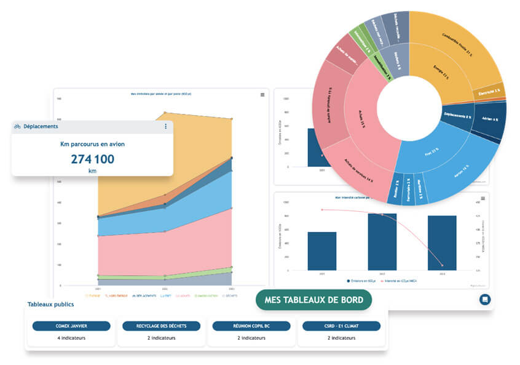
Task: Select the light blue Aérien 18 % segment
Action: (x=462, y=170)
